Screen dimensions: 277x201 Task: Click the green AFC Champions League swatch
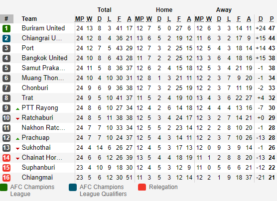pos(3,187)
